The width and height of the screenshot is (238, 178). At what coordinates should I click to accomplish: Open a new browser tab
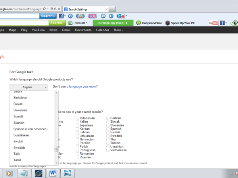tap(112, 9)
